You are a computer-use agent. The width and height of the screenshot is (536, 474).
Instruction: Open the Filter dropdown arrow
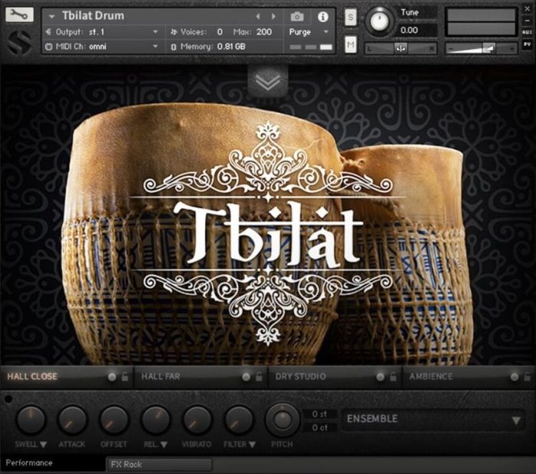[252, 445]
